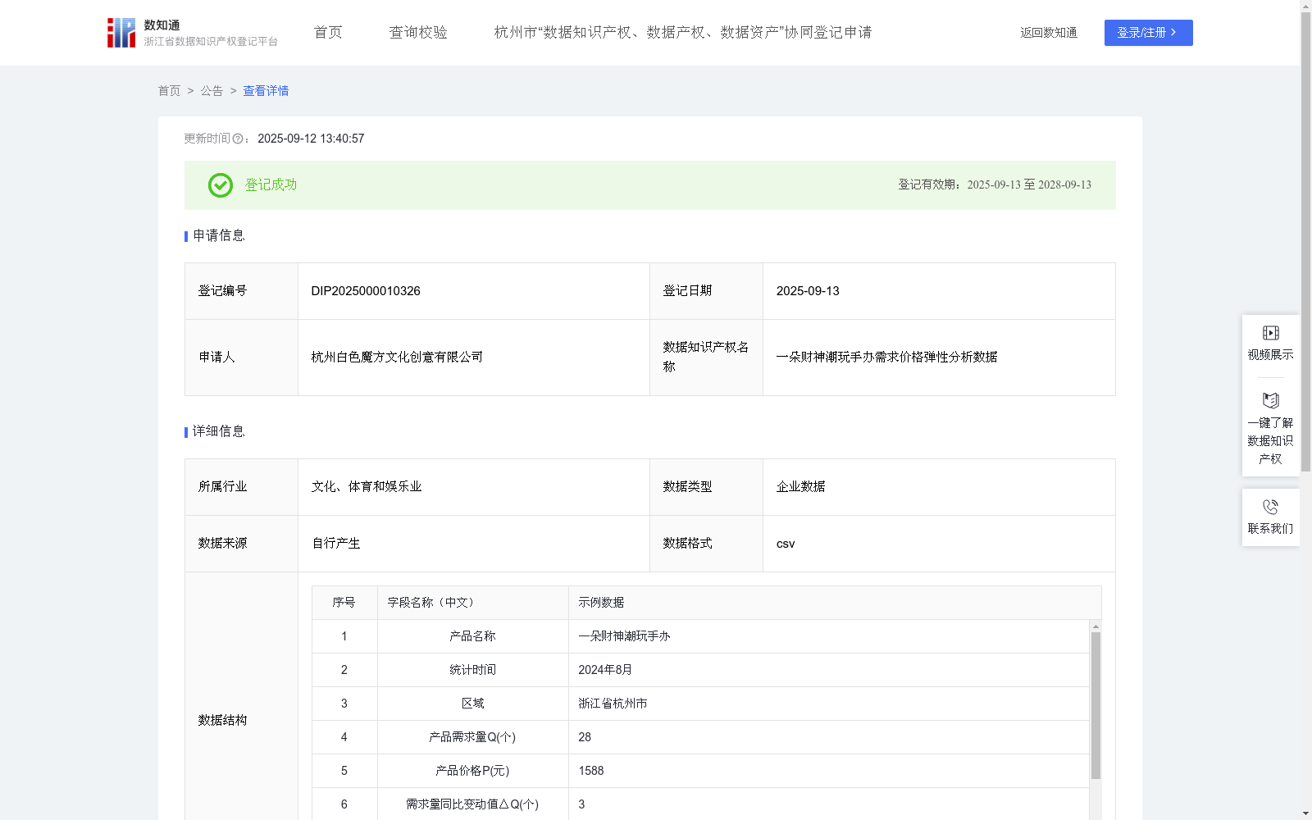Click the page scrollbar thumb
The height and width of the screenshot is (820, 1312).
(x=1305, y=242)
